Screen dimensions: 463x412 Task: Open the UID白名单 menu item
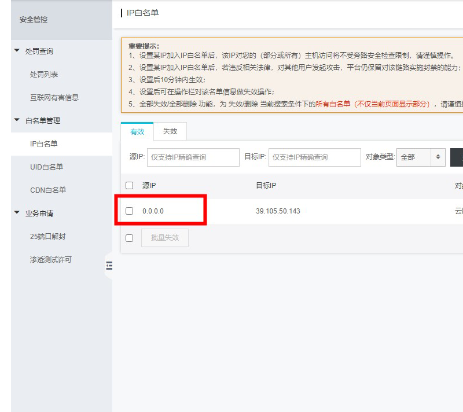46,167
